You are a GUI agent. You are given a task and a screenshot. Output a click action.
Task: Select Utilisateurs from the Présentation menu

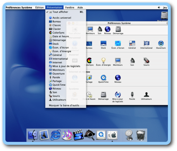(65, 100)
